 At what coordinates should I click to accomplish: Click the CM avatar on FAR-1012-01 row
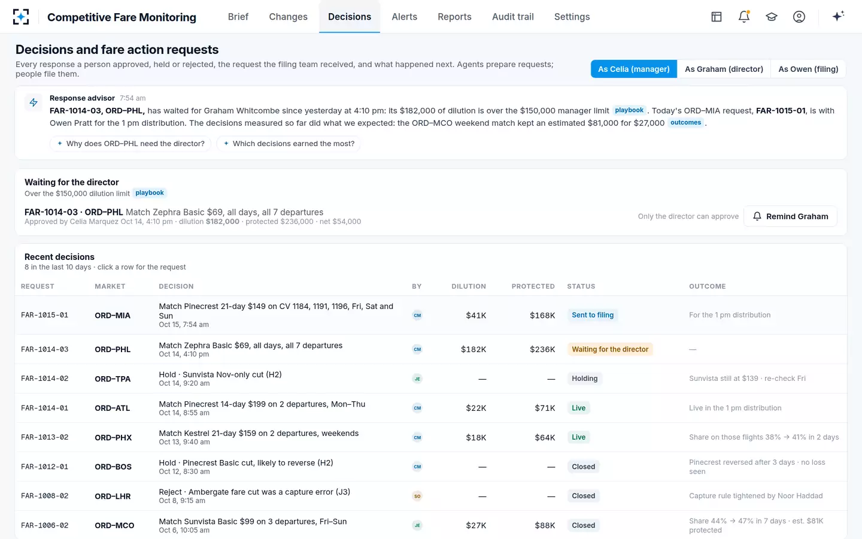[x=417, y=467]
